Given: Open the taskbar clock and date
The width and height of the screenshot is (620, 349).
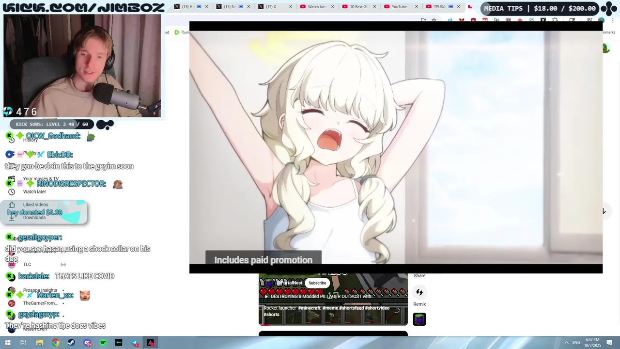Looking at the screenshot, I should pyautogui.click(x=592, y=342).
